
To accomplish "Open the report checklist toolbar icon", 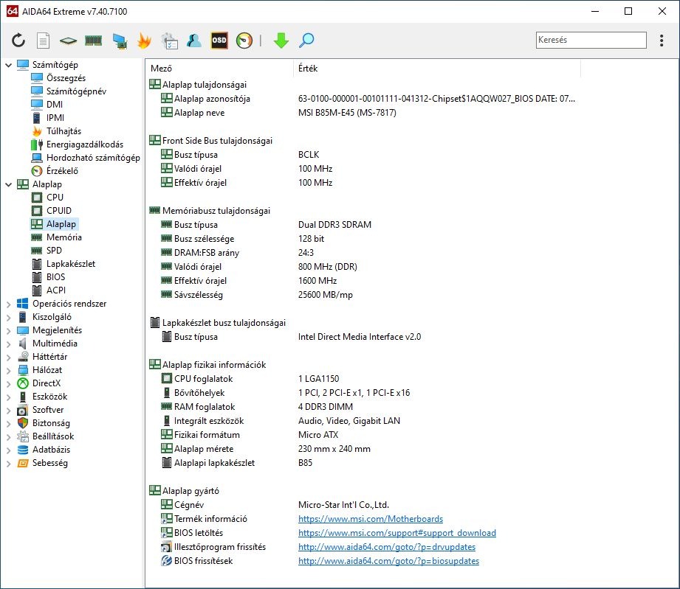I will tap(169, 41).
